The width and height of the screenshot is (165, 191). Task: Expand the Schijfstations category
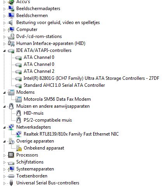[4, 162]
